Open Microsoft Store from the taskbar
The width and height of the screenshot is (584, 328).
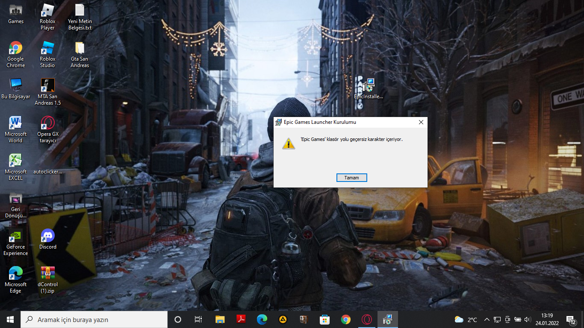point(325,319)
